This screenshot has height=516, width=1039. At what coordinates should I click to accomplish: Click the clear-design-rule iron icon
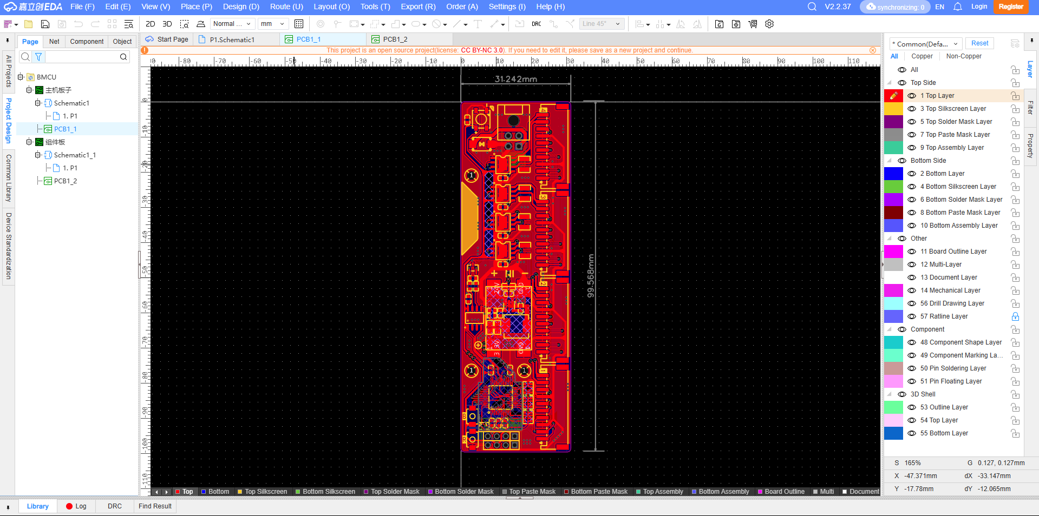pyautogui.click(x=201, y=24)
